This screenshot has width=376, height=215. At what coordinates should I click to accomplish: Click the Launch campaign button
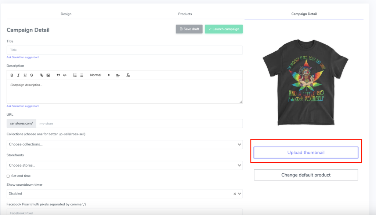(224, 29)
